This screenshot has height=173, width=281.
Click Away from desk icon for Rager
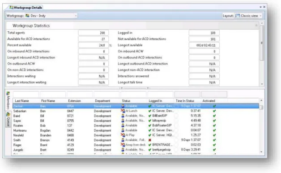[123, 145]
